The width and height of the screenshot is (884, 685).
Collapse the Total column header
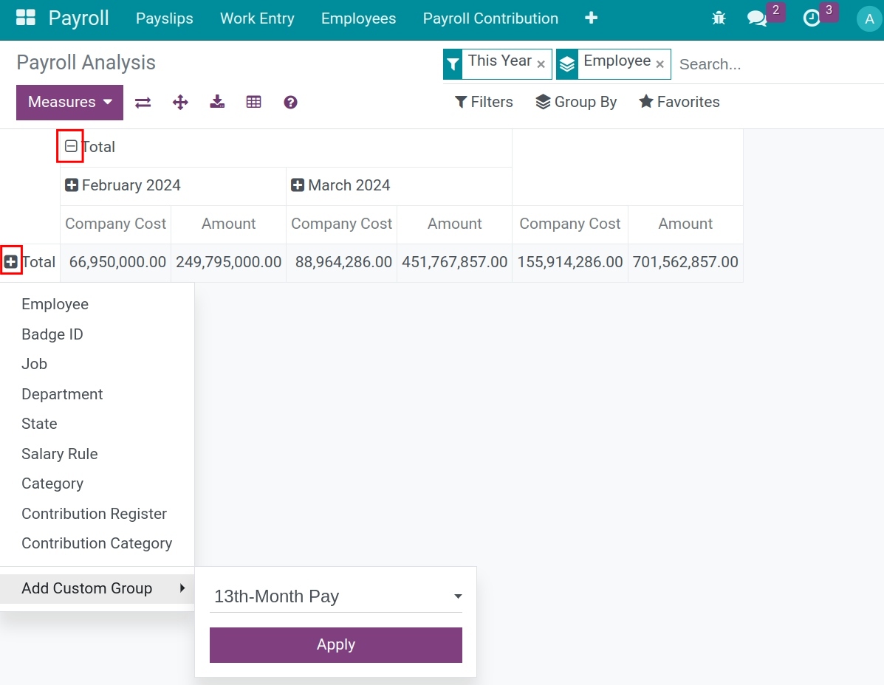[70, 146]
